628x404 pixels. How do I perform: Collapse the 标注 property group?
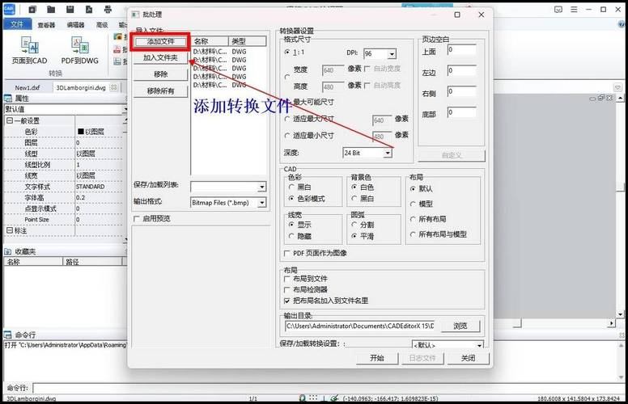click(x=10, y=230)
